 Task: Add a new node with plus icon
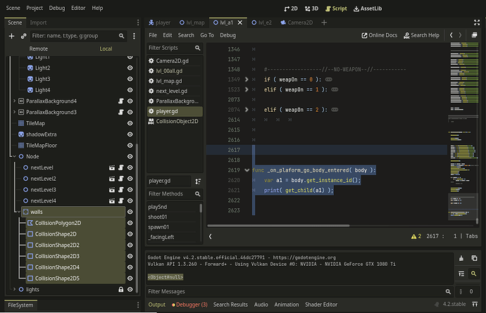[x=11, y=36]
